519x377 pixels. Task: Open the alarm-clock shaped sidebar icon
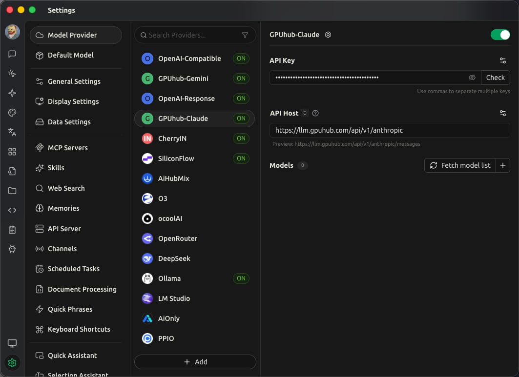click(12, 249)
